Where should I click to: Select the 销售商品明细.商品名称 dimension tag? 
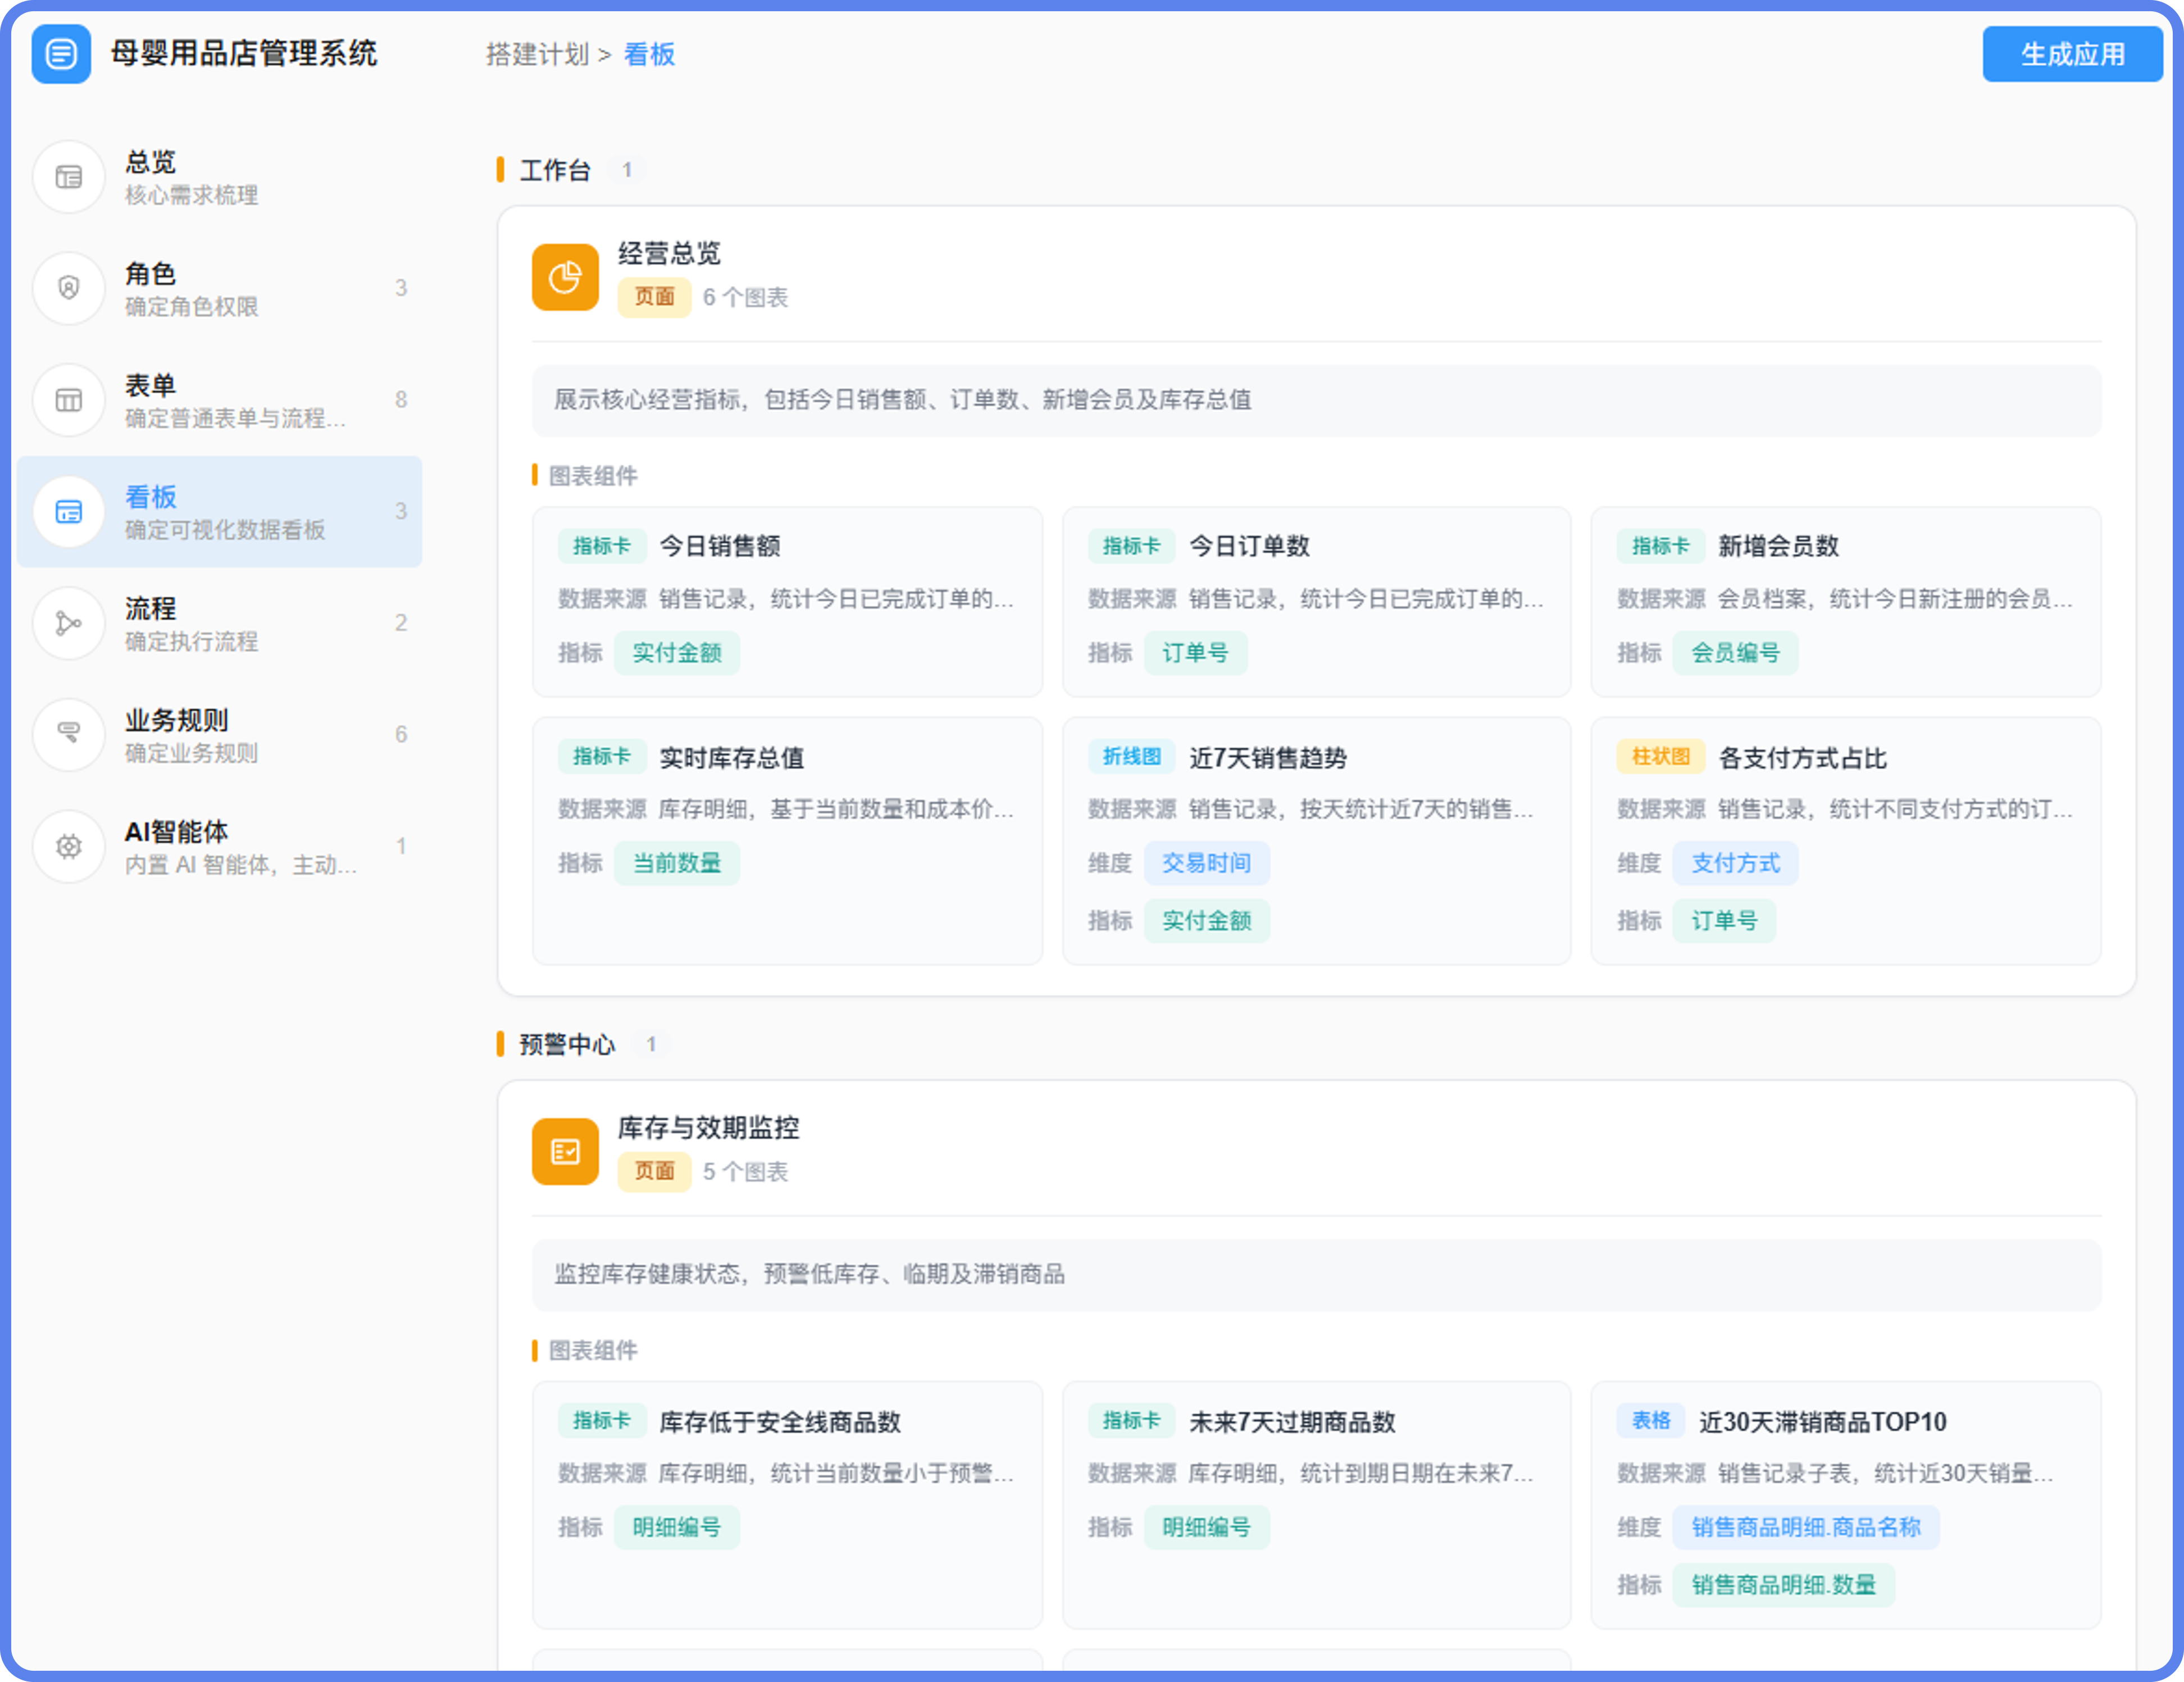[1806, 1527]
